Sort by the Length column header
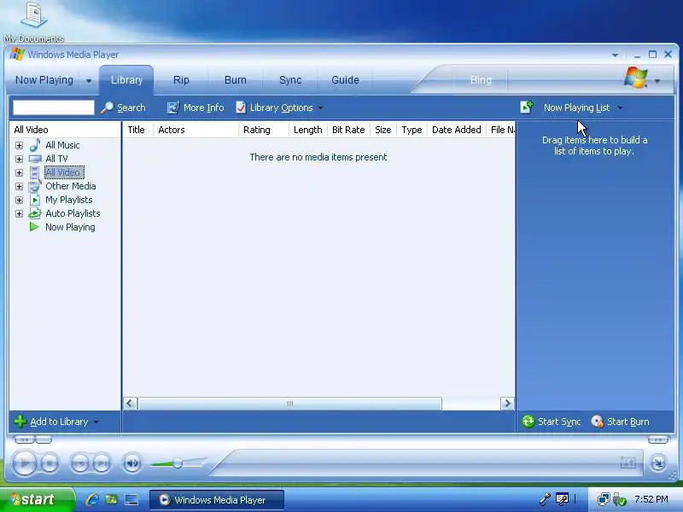The height and width of the screenshot is (512, 683). coord(307,130)
